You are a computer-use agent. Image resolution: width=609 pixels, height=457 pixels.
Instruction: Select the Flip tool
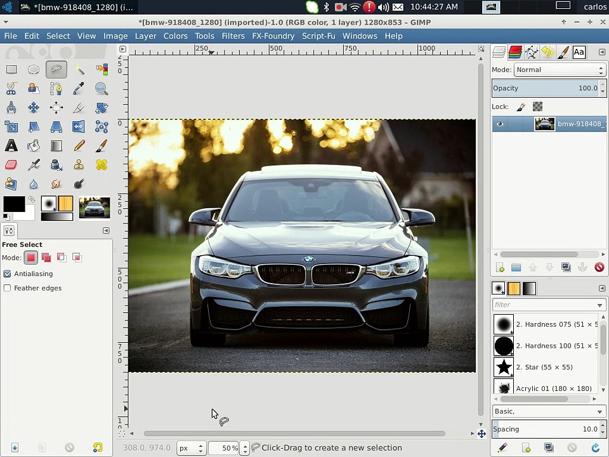point(79,127)
